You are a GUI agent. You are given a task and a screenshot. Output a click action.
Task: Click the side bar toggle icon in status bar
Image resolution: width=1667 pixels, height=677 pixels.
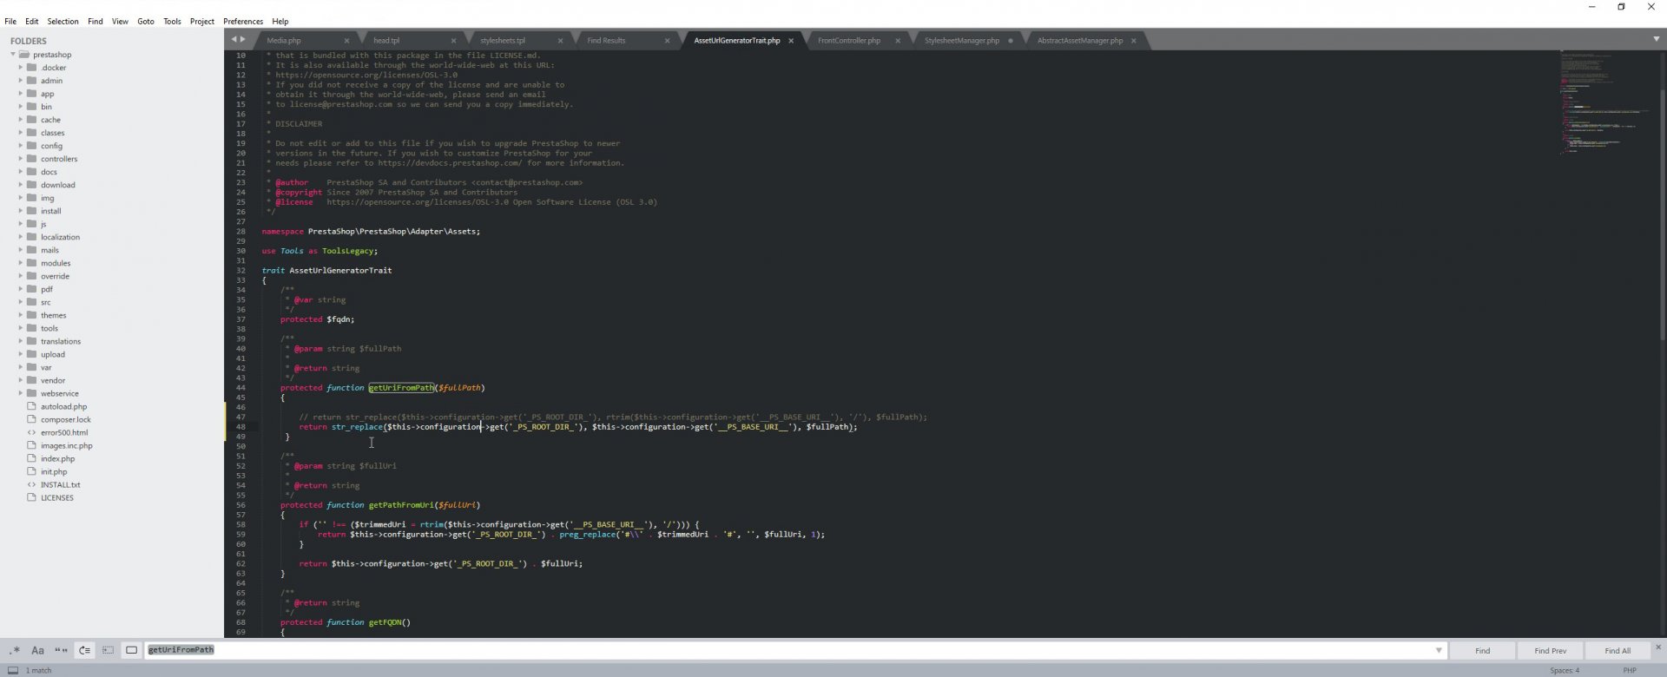[x=12, y=670]
